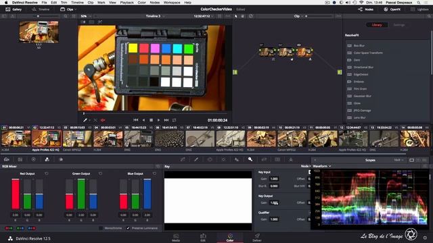
Task: Reset the Blue Output channel
Action: 154,173
